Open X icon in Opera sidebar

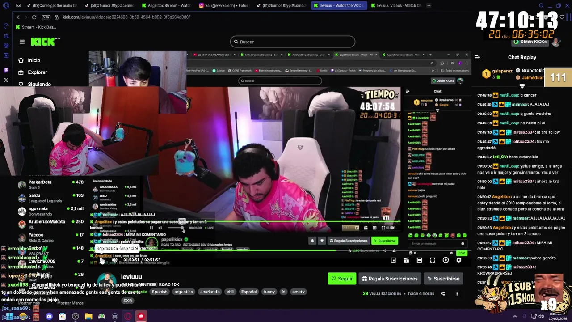click(x=6, y=80)
